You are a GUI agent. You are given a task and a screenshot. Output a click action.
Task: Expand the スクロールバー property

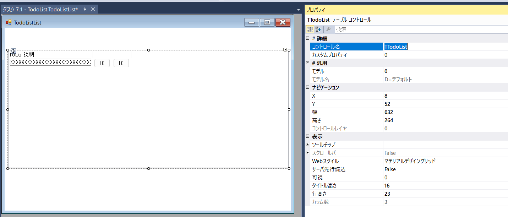tap(307, 153)
